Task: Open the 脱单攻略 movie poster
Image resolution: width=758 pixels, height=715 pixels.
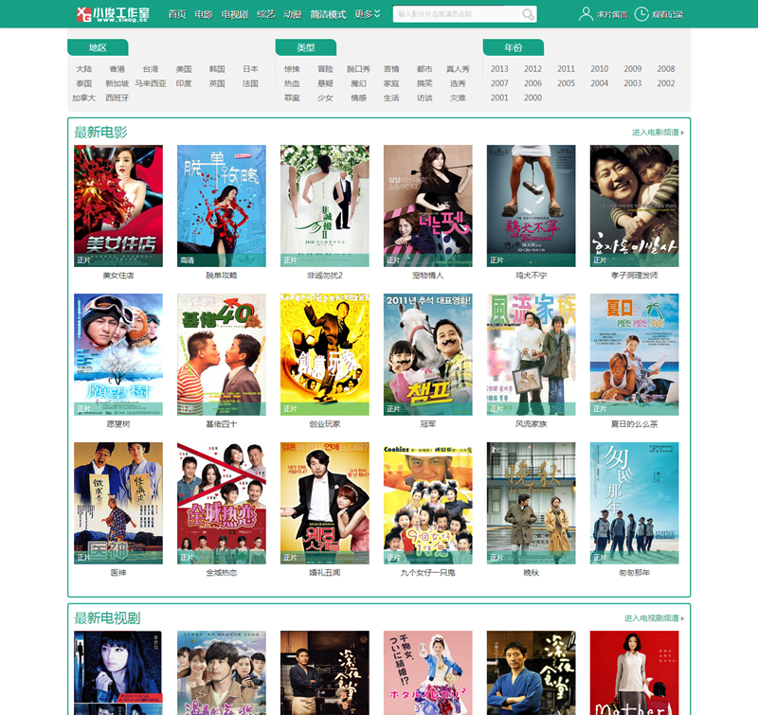Action: 222,206
